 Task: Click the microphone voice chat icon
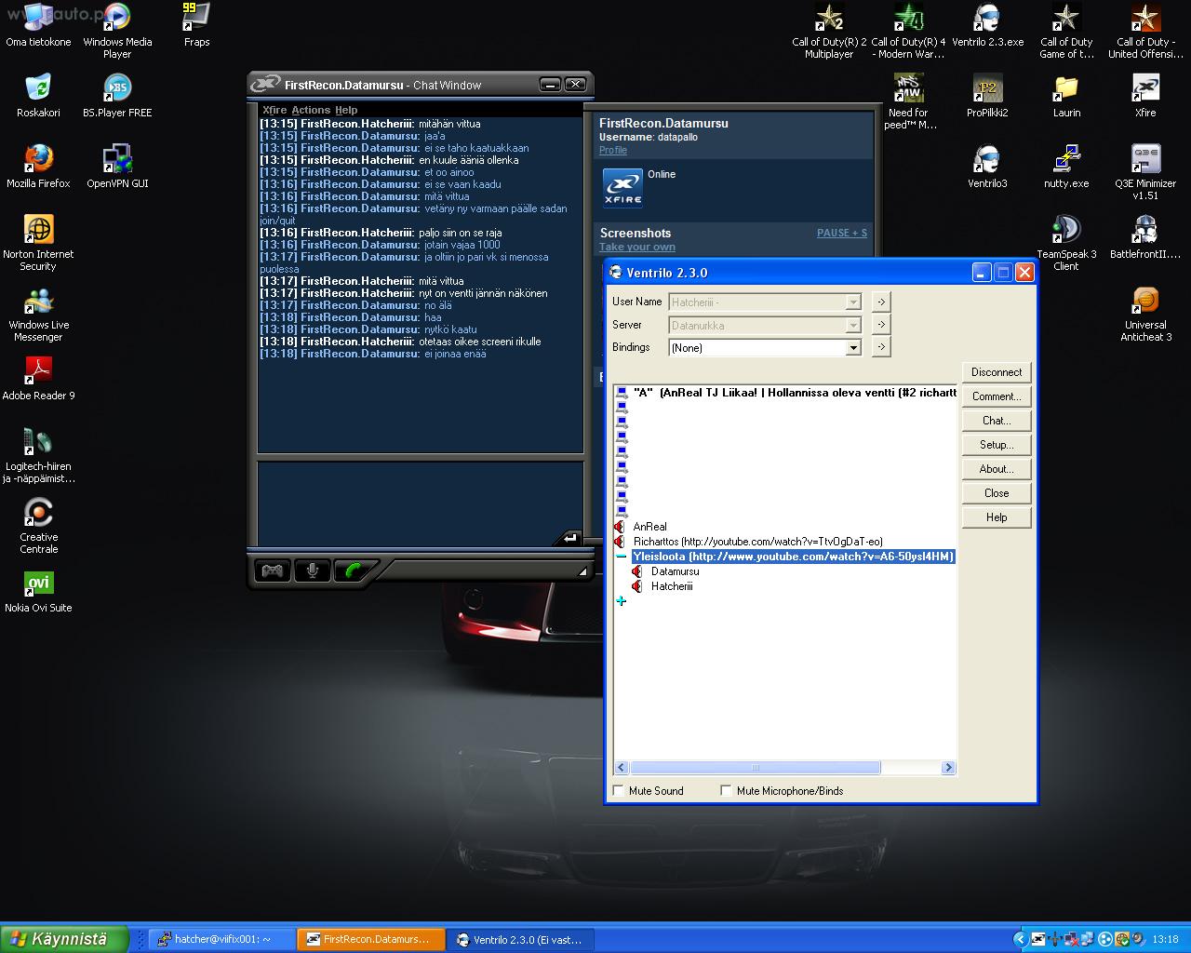pyautogui.click(x=313, y=570)
